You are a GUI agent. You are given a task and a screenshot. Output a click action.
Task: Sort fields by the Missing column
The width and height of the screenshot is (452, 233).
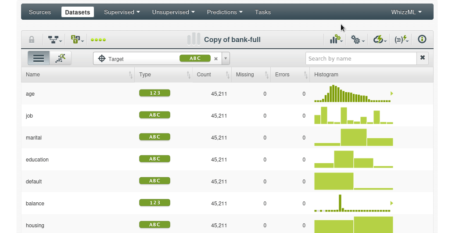(x=266, y=75)
